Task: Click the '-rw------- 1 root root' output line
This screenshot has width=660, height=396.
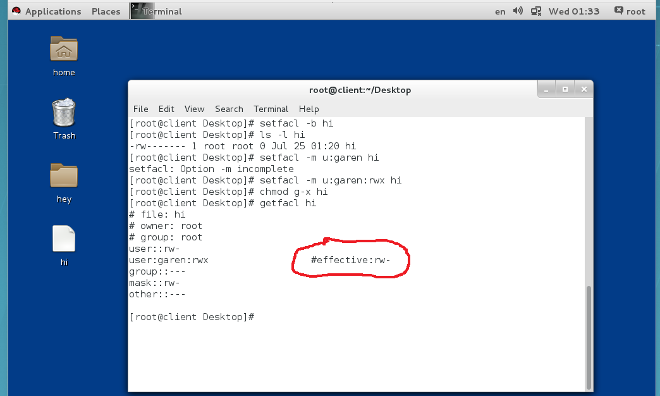Action: pyautogui.click(x=243, y=146)
